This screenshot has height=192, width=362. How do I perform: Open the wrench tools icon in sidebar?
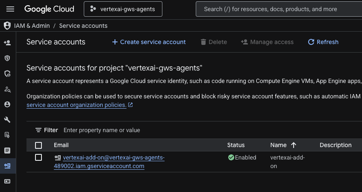(7, 120)
